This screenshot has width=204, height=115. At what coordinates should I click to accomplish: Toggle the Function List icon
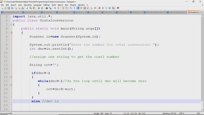click(x=88, y=8)
